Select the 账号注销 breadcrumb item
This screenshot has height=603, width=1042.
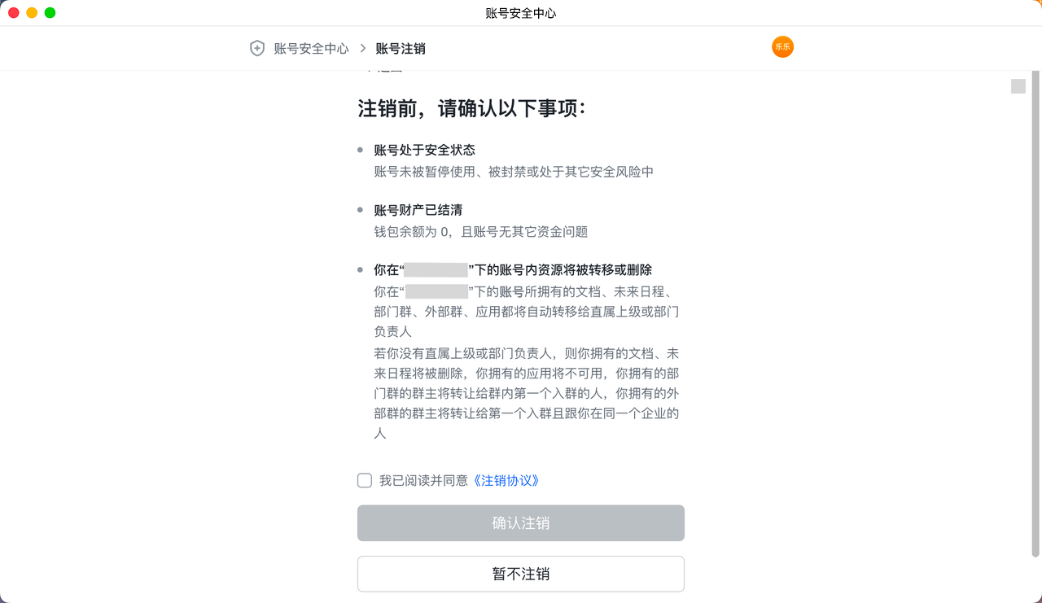[401, 49]
